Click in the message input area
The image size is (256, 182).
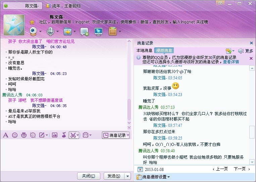(65, 155)
